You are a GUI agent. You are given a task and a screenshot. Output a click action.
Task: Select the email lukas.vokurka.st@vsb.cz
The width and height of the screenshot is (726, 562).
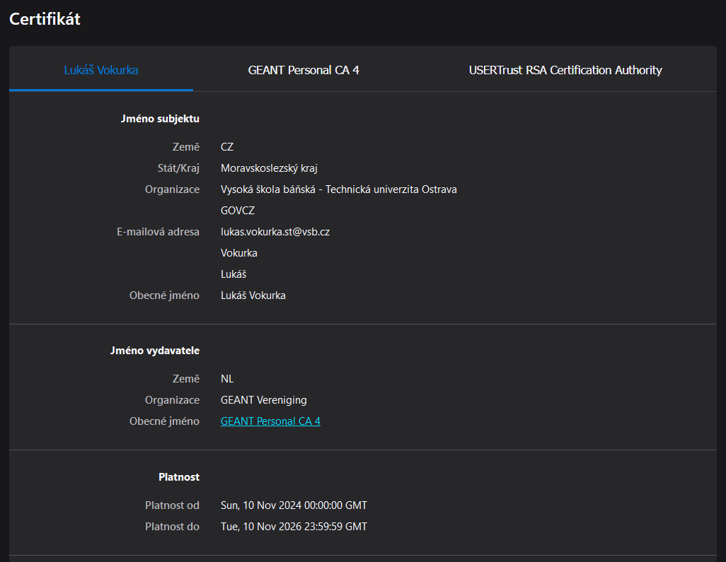pos(275,232)
